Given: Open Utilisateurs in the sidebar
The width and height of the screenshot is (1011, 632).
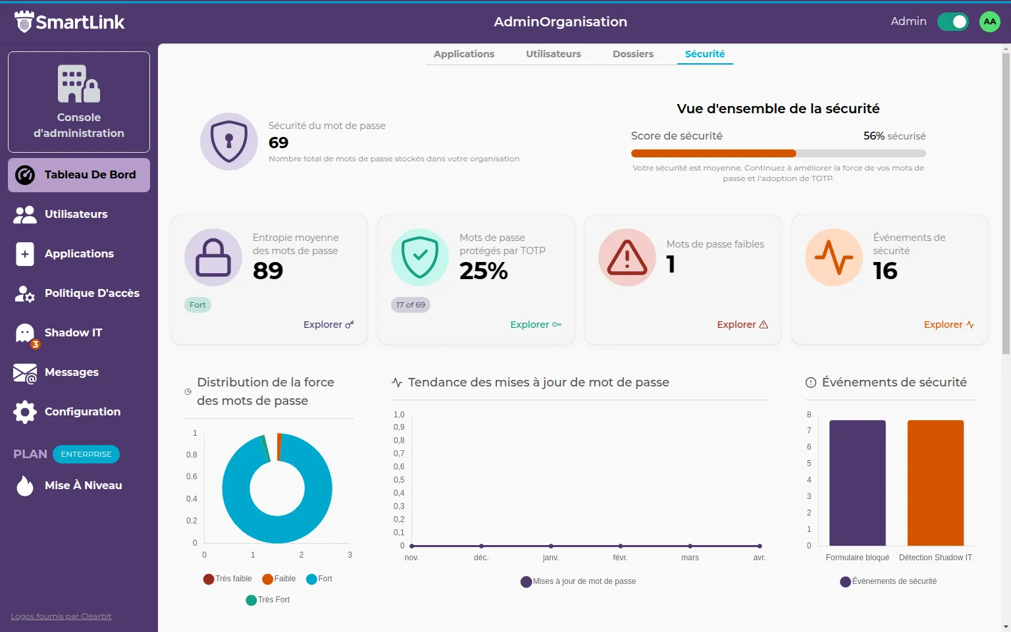Looking at the screenshot, I should 79,215.
